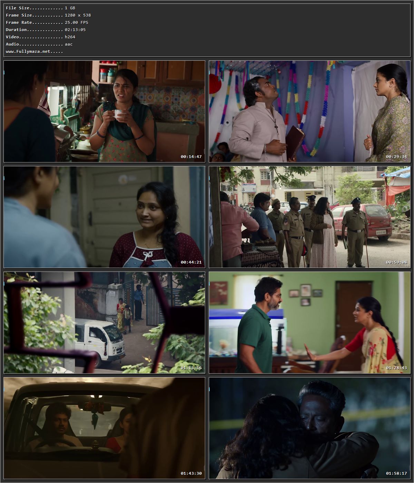This screenshot has width=414, height=483.
Task: Open the thumbnail stamped 01:28:43
Action: pyautogui.click(x=309, y=323)
